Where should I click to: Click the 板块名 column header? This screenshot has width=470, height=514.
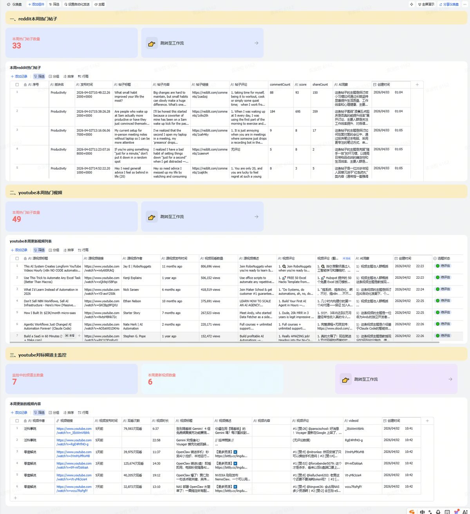(62, 85)
